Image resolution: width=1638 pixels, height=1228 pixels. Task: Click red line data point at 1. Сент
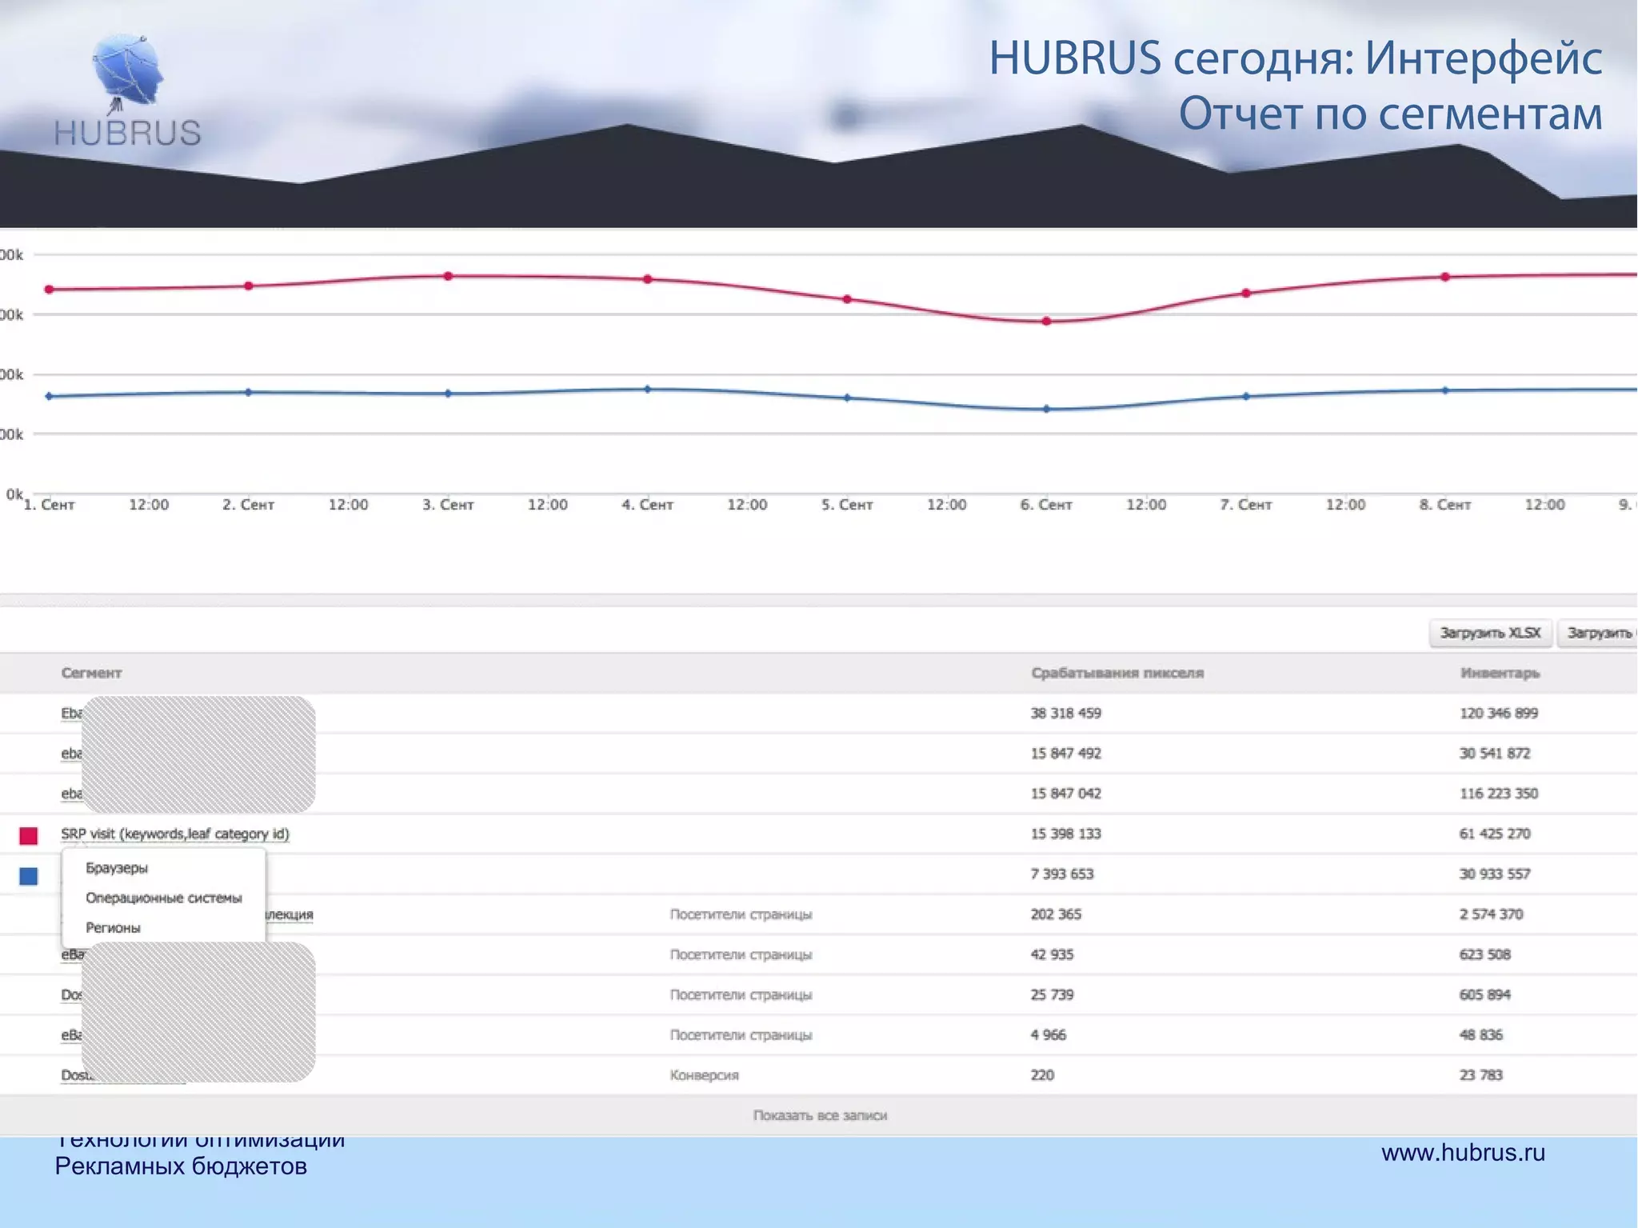(x=49, y=289)
